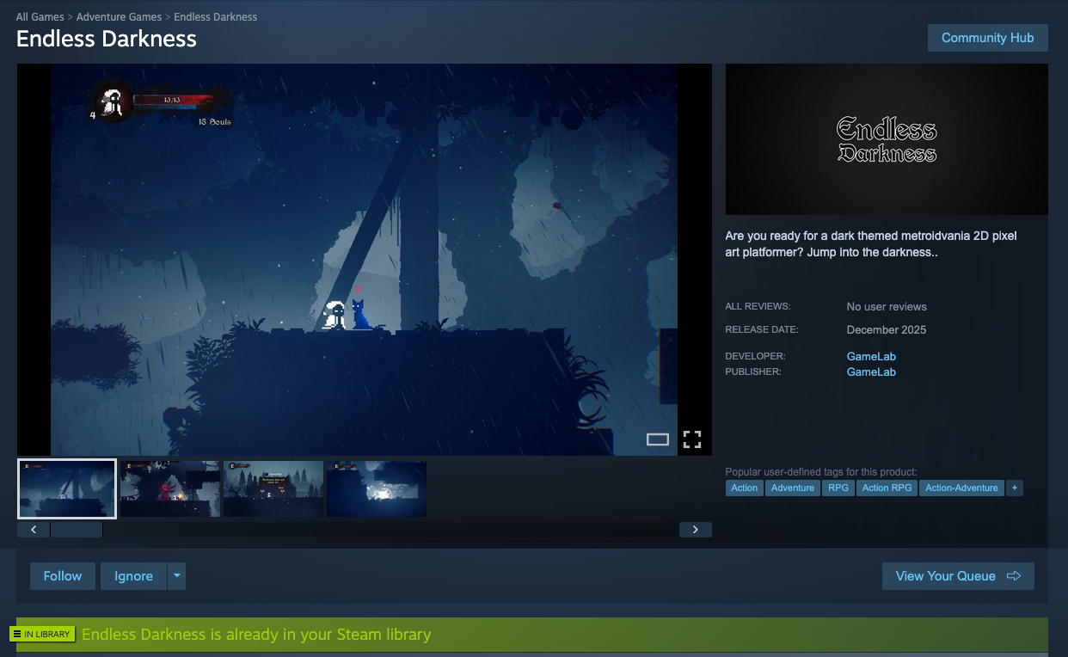Image resolution: width=1068 pixels, height=657 pixels.
Task: Toggle theater mode rectangle icon
Action: click(658, 439)
